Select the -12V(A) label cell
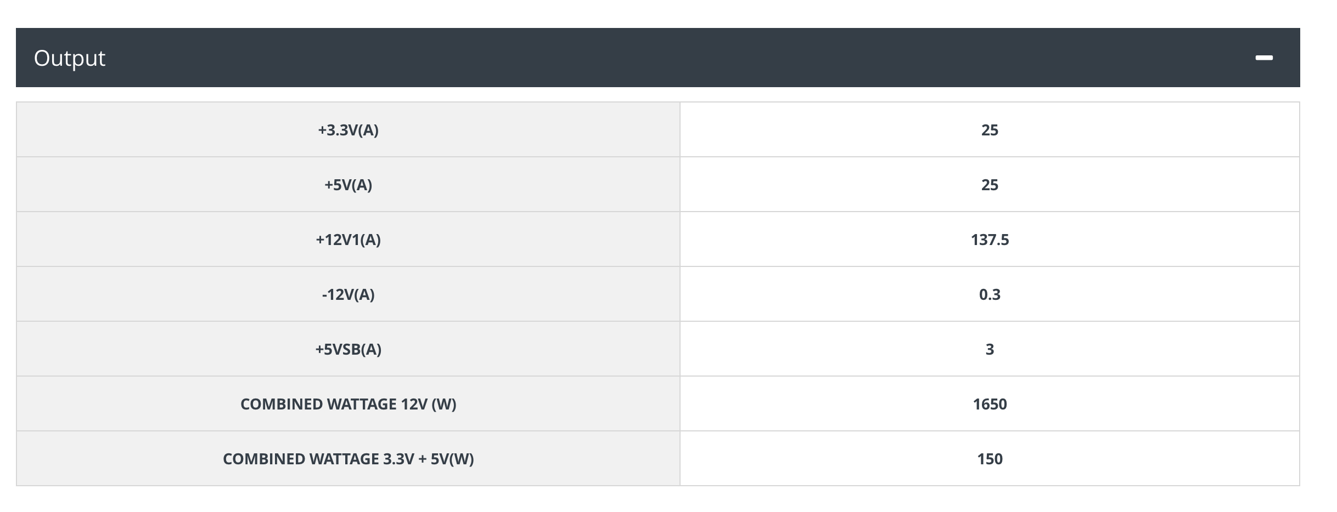This screenshot has height=512, width=1337. coord(348,294)
